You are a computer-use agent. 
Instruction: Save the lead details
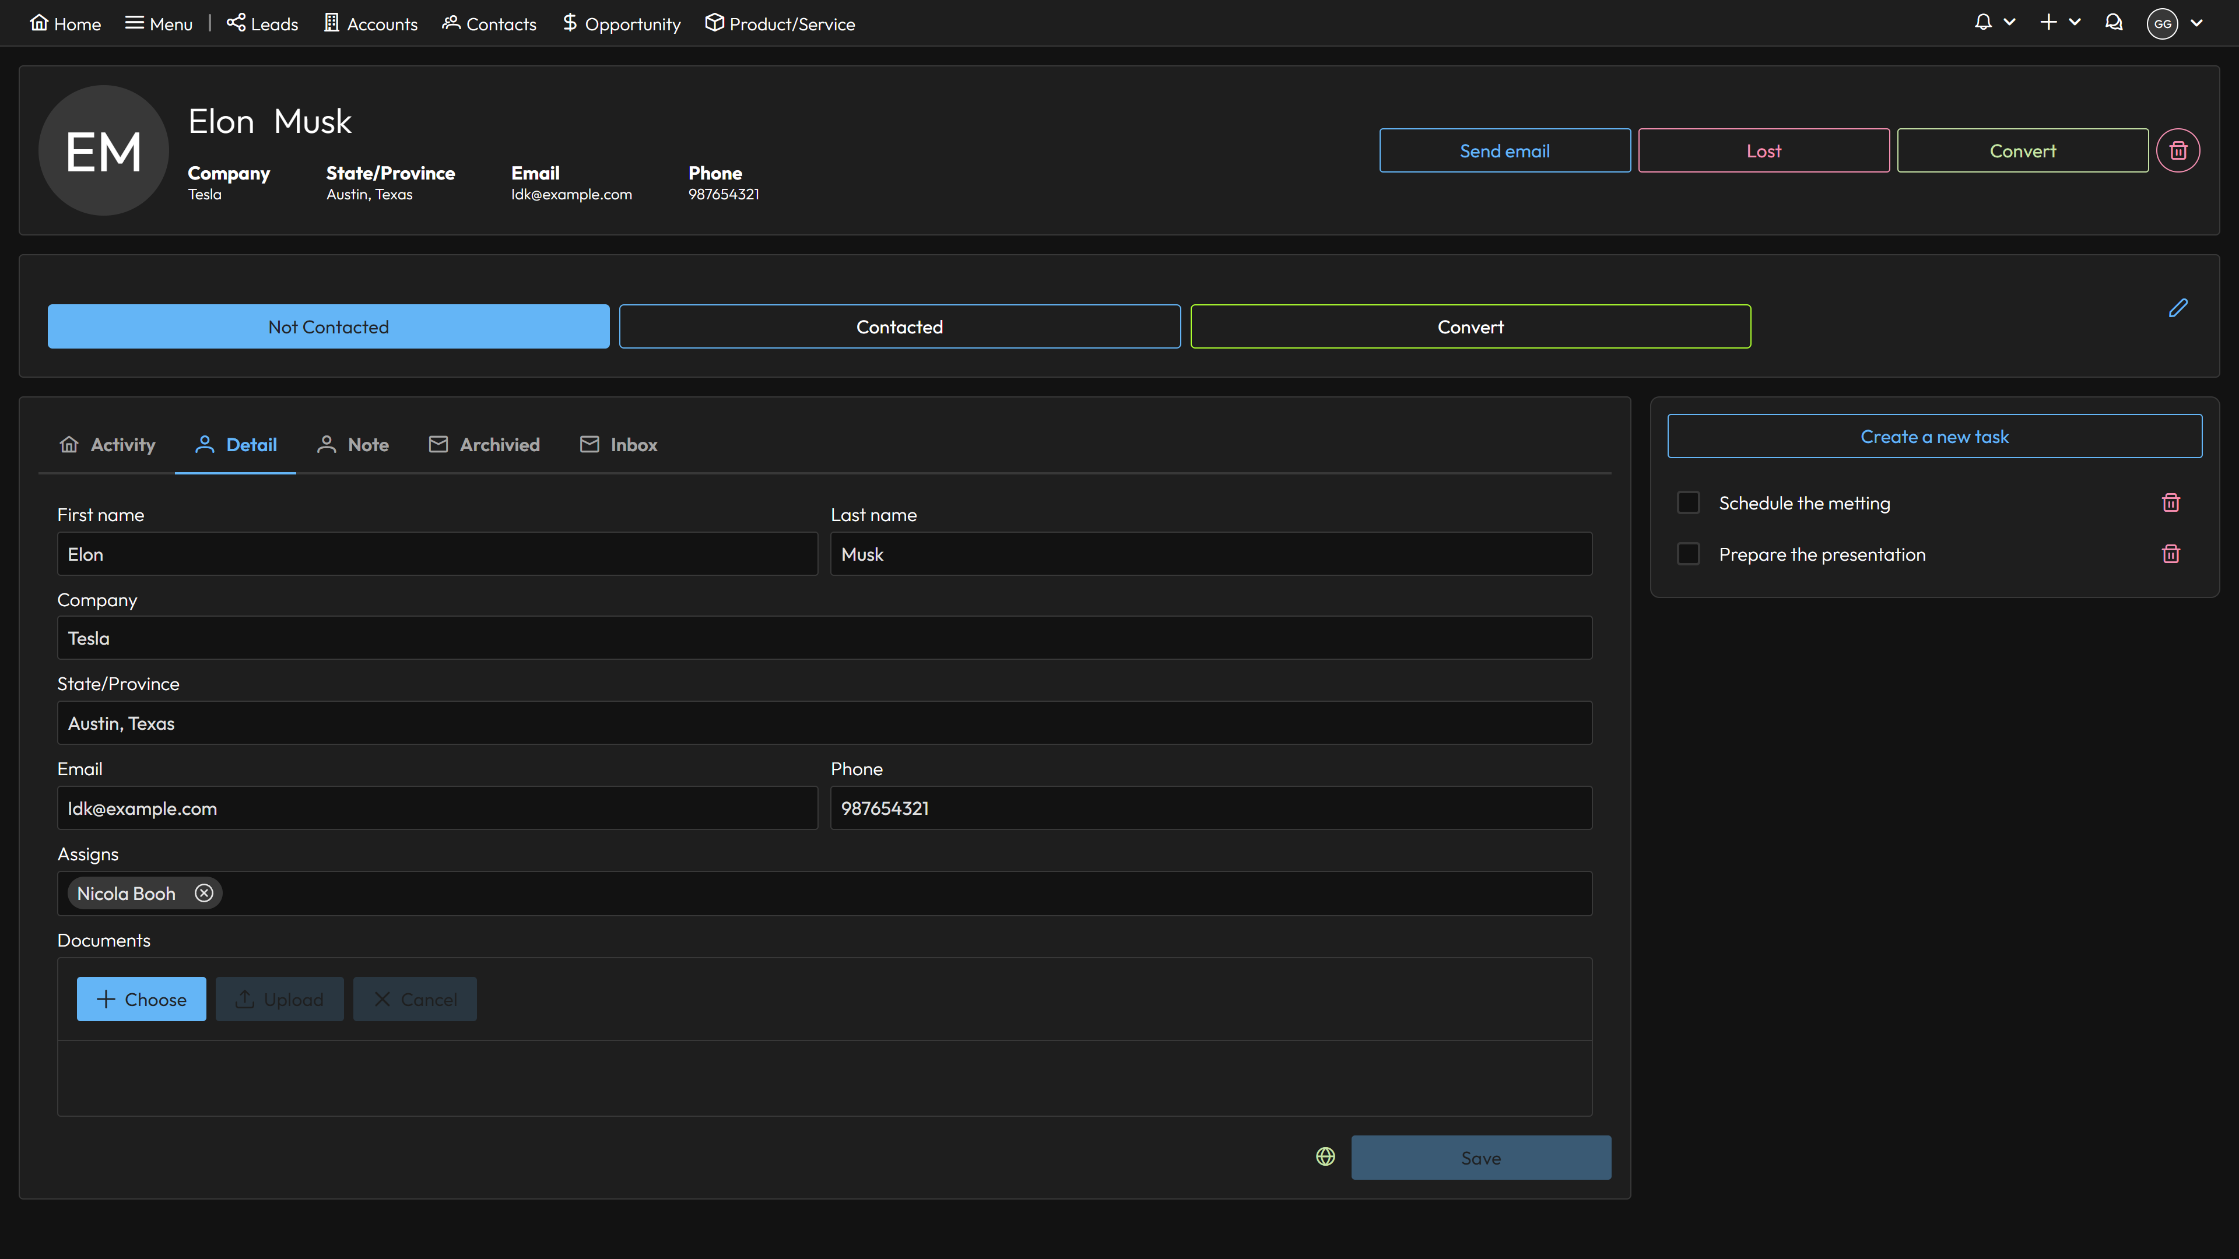coord(1480,1158)
